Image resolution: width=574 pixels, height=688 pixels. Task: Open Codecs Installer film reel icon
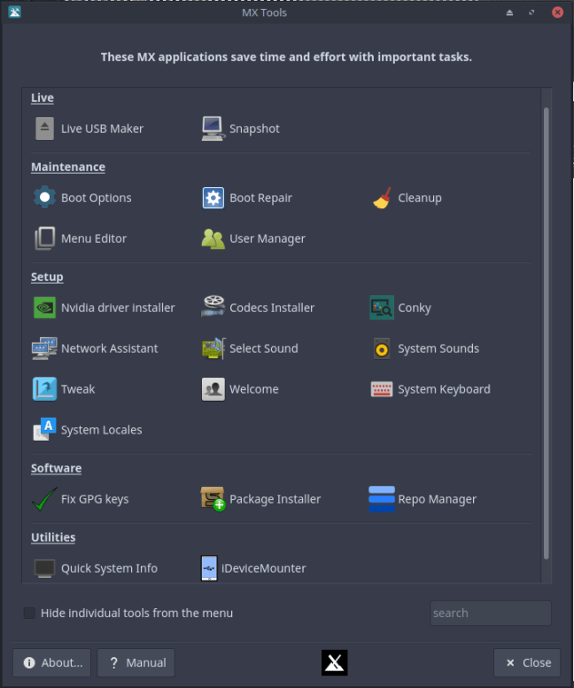pyautogui.click(x=213, y=306)
